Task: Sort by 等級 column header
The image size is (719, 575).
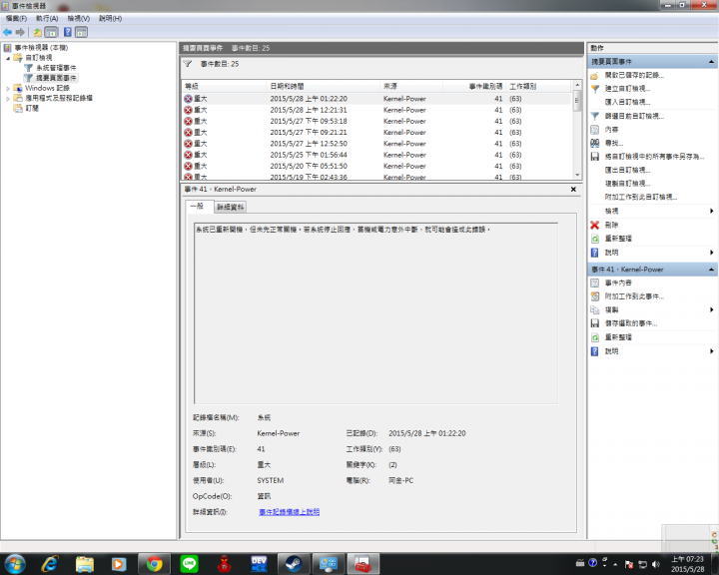Action: 224,86
